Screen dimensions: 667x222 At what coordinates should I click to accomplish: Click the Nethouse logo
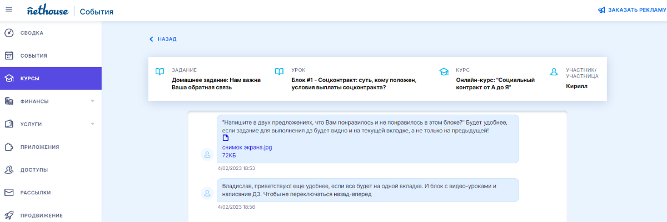47,11
